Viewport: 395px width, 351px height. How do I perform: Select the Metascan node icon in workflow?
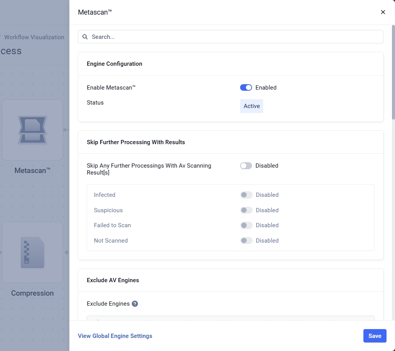[32, 130]
